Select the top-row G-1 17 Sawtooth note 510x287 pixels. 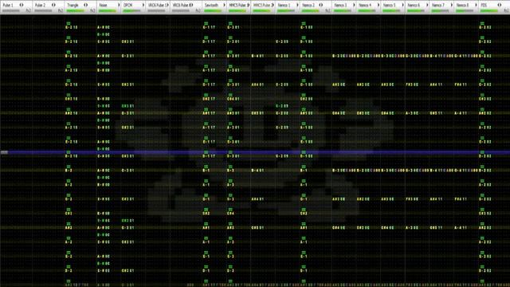tap(209, 27)
